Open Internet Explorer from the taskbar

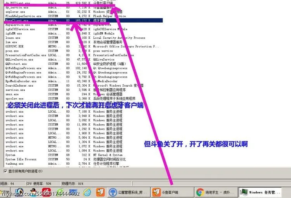point(87,193)
